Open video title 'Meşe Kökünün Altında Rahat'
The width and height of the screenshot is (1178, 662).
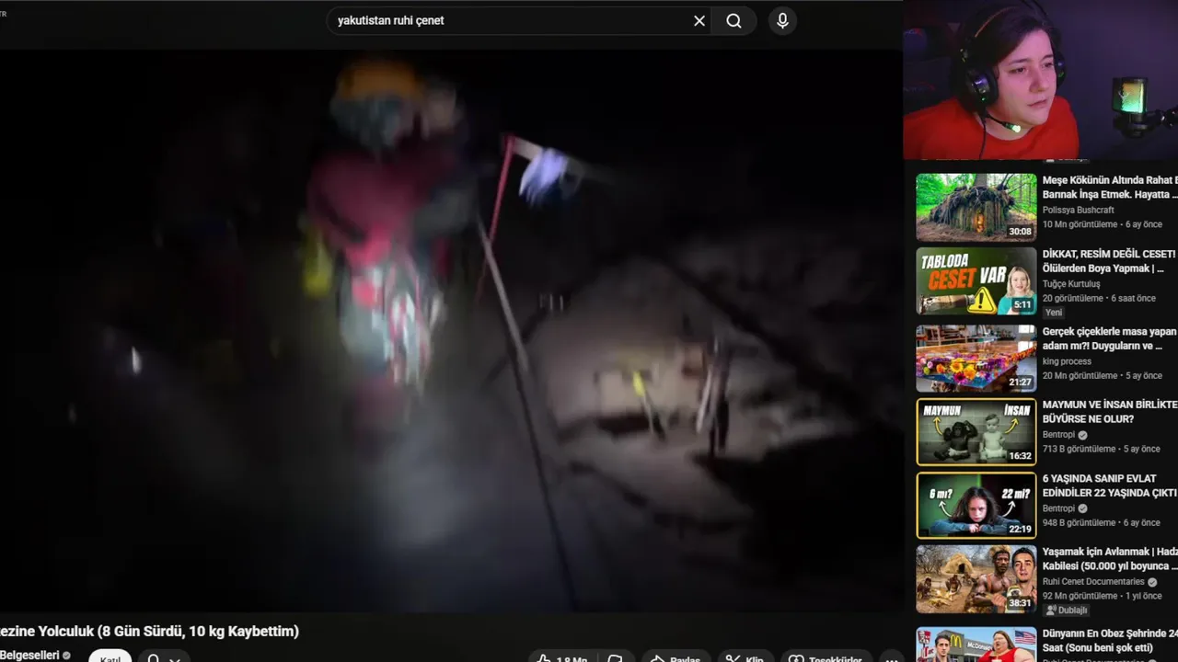(1110, 187)
